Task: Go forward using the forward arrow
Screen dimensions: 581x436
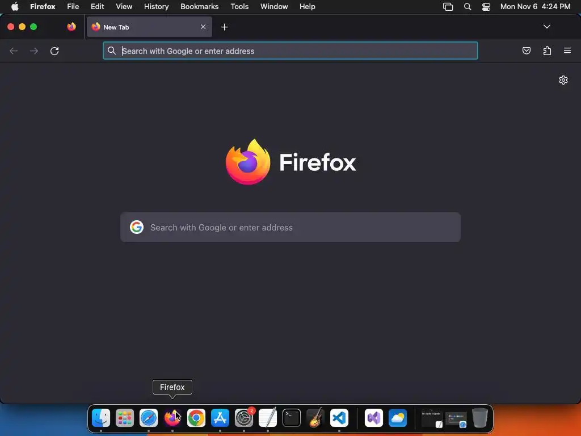Action: 34,51
